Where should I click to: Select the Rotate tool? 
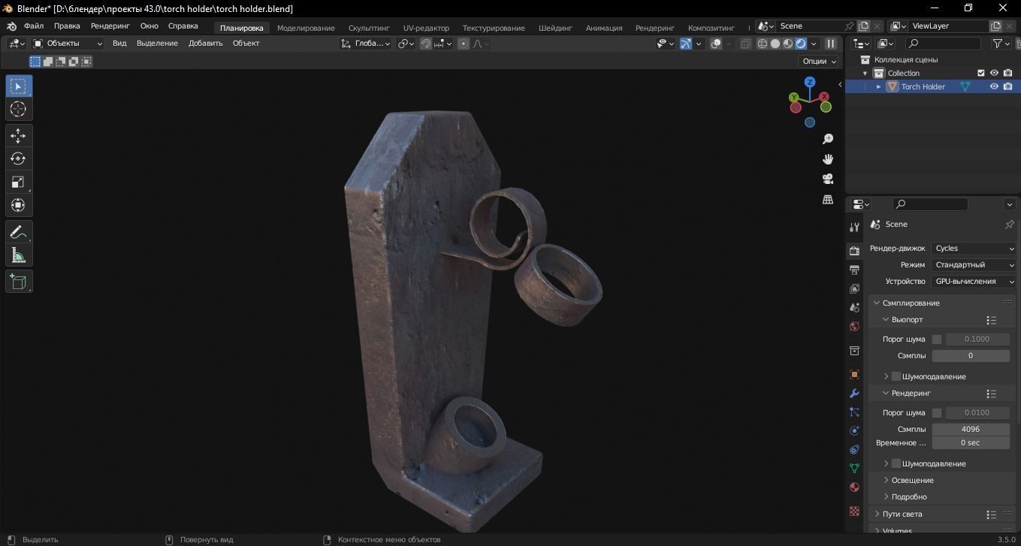click(19, 159)
